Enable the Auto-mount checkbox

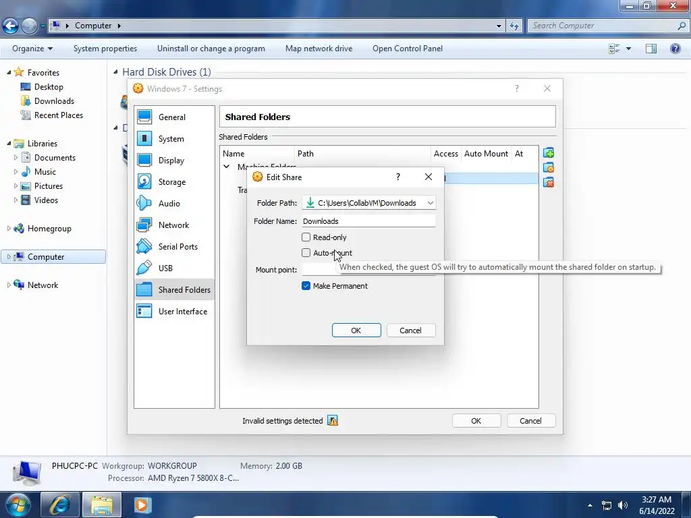tap(306, 253)
